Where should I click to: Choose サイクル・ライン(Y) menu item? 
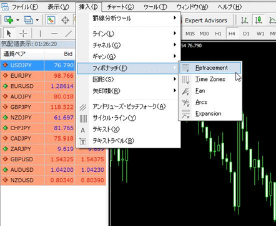(129, 118)
